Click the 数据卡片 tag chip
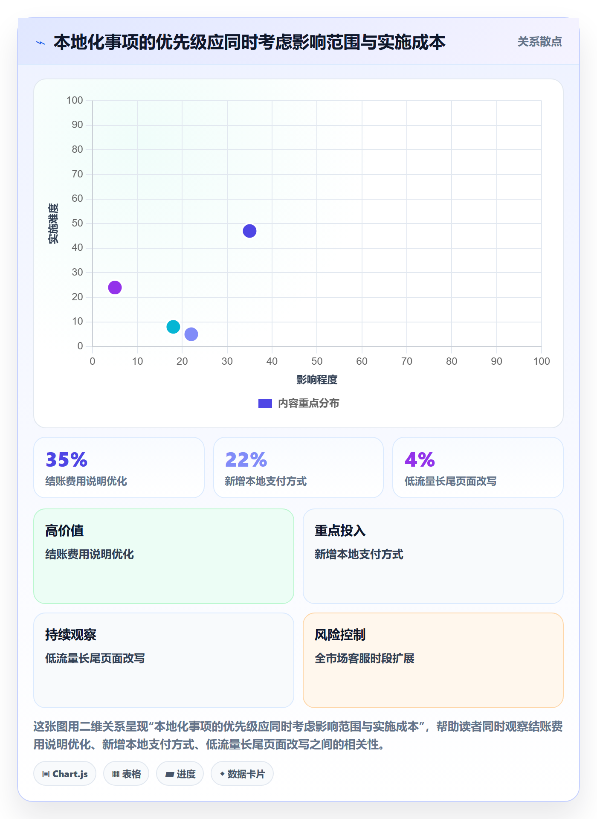Viewport: 597px width, 819px height. point(242,774)
